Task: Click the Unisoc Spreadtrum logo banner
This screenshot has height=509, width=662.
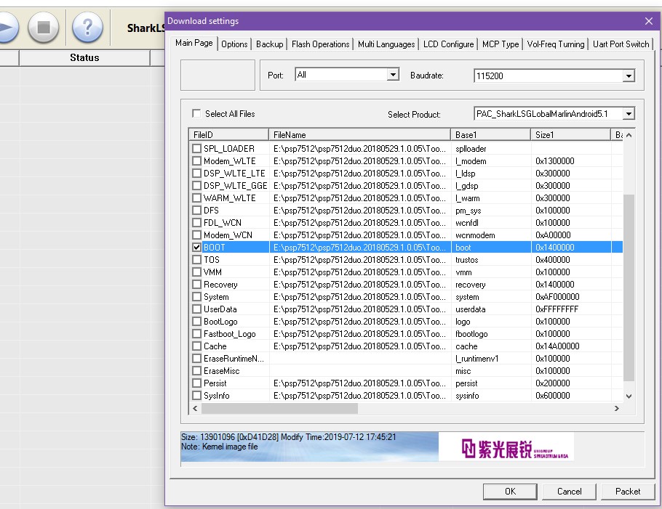Action: 517,447
